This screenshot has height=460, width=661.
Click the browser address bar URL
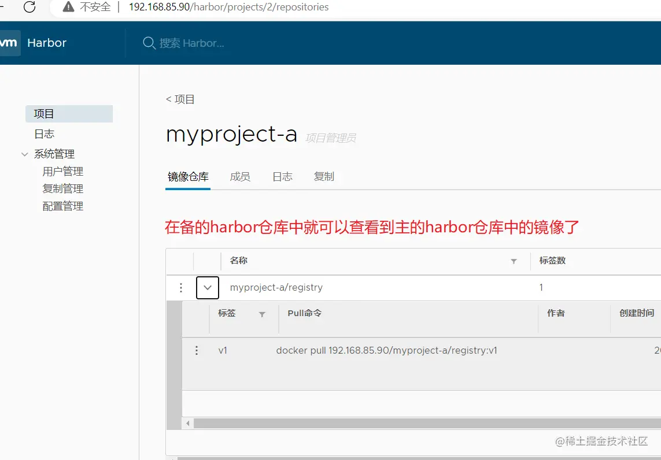pyautogui.click(x=228, y=7)
